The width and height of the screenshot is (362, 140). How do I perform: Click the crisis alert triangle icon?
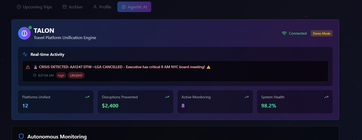click(x=28, y=67)
